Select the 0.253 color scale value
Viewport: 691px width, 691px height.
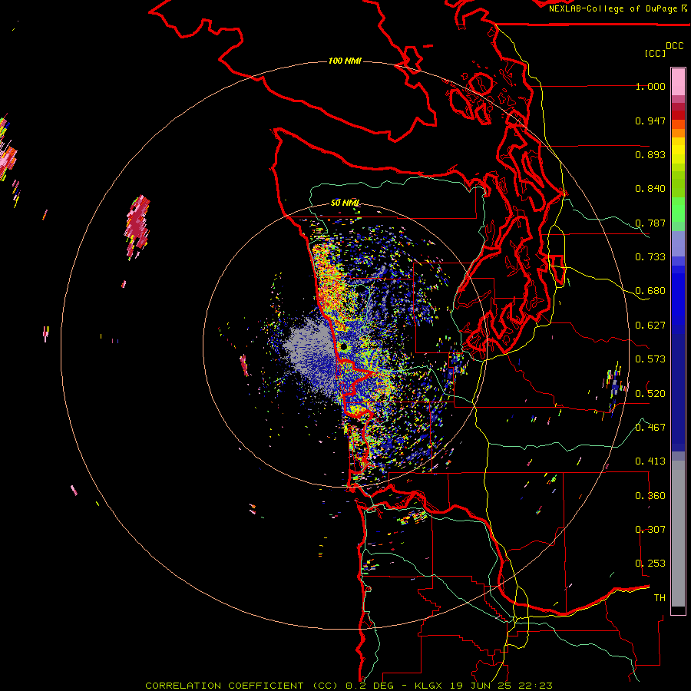650,564
